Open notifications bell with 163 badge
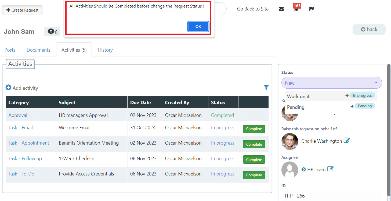Viewport: 391px width, 201px height. pos(296,9)
